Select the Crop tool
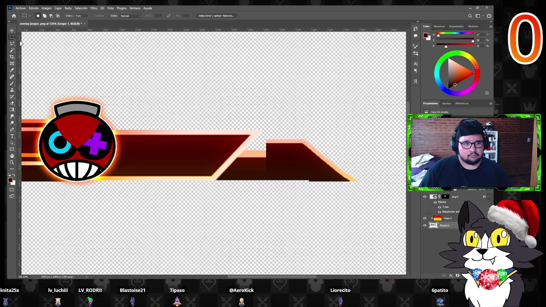Viewport: 546px width, 307px height. [x=12, y=57]
